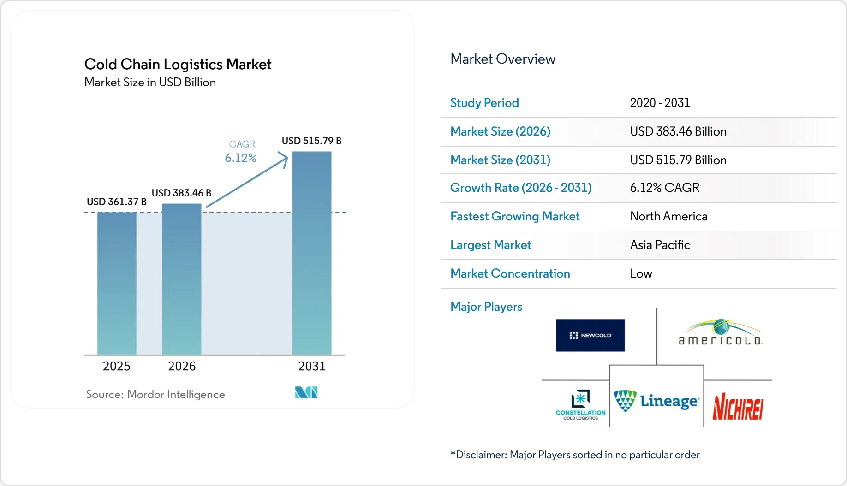
Task: Click the 2026 axis label
Action: pos(182,366)
